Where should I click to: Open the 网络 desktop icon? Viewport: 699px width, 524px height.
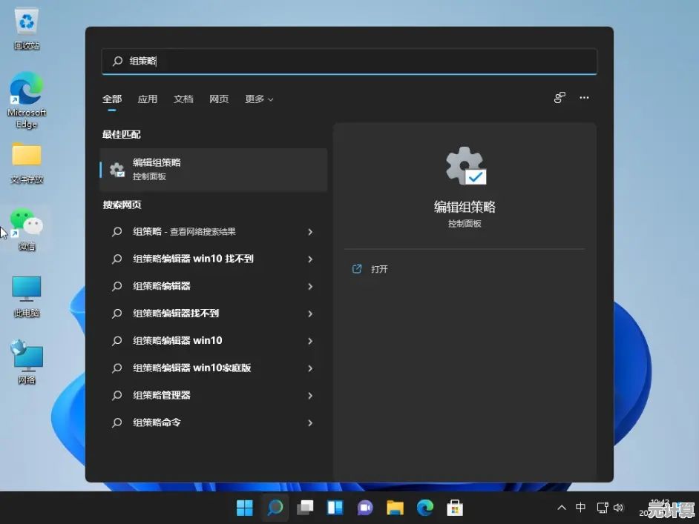pos(27,362)
